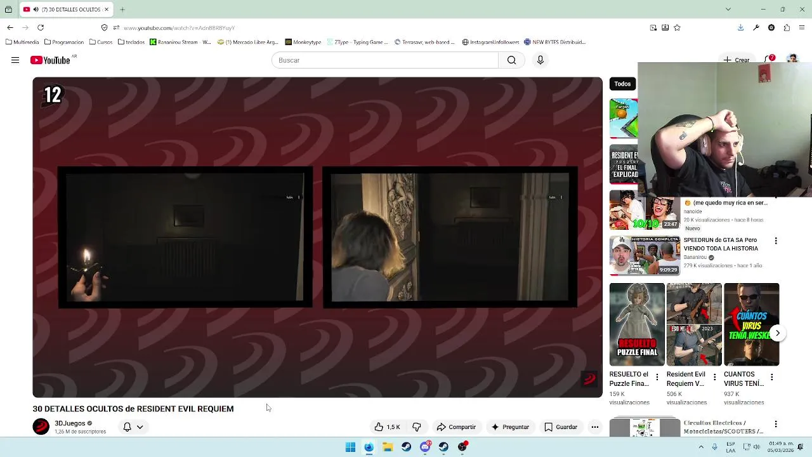
Task: Save the video with Guardar
Action: [x=561, y=427]
